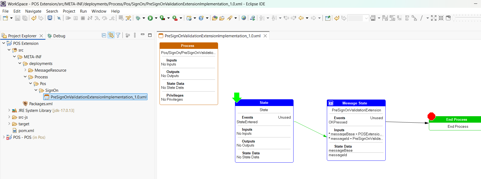
Task: Expand the MessageResource folder
Action: [25, 70]
